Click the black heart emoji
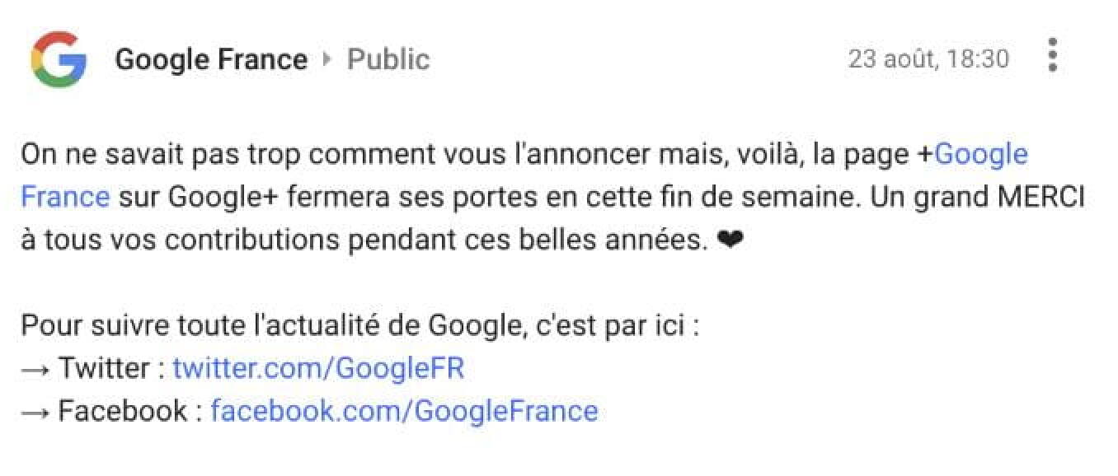This screenshot has height=476, width=1118. pos(731,241)
